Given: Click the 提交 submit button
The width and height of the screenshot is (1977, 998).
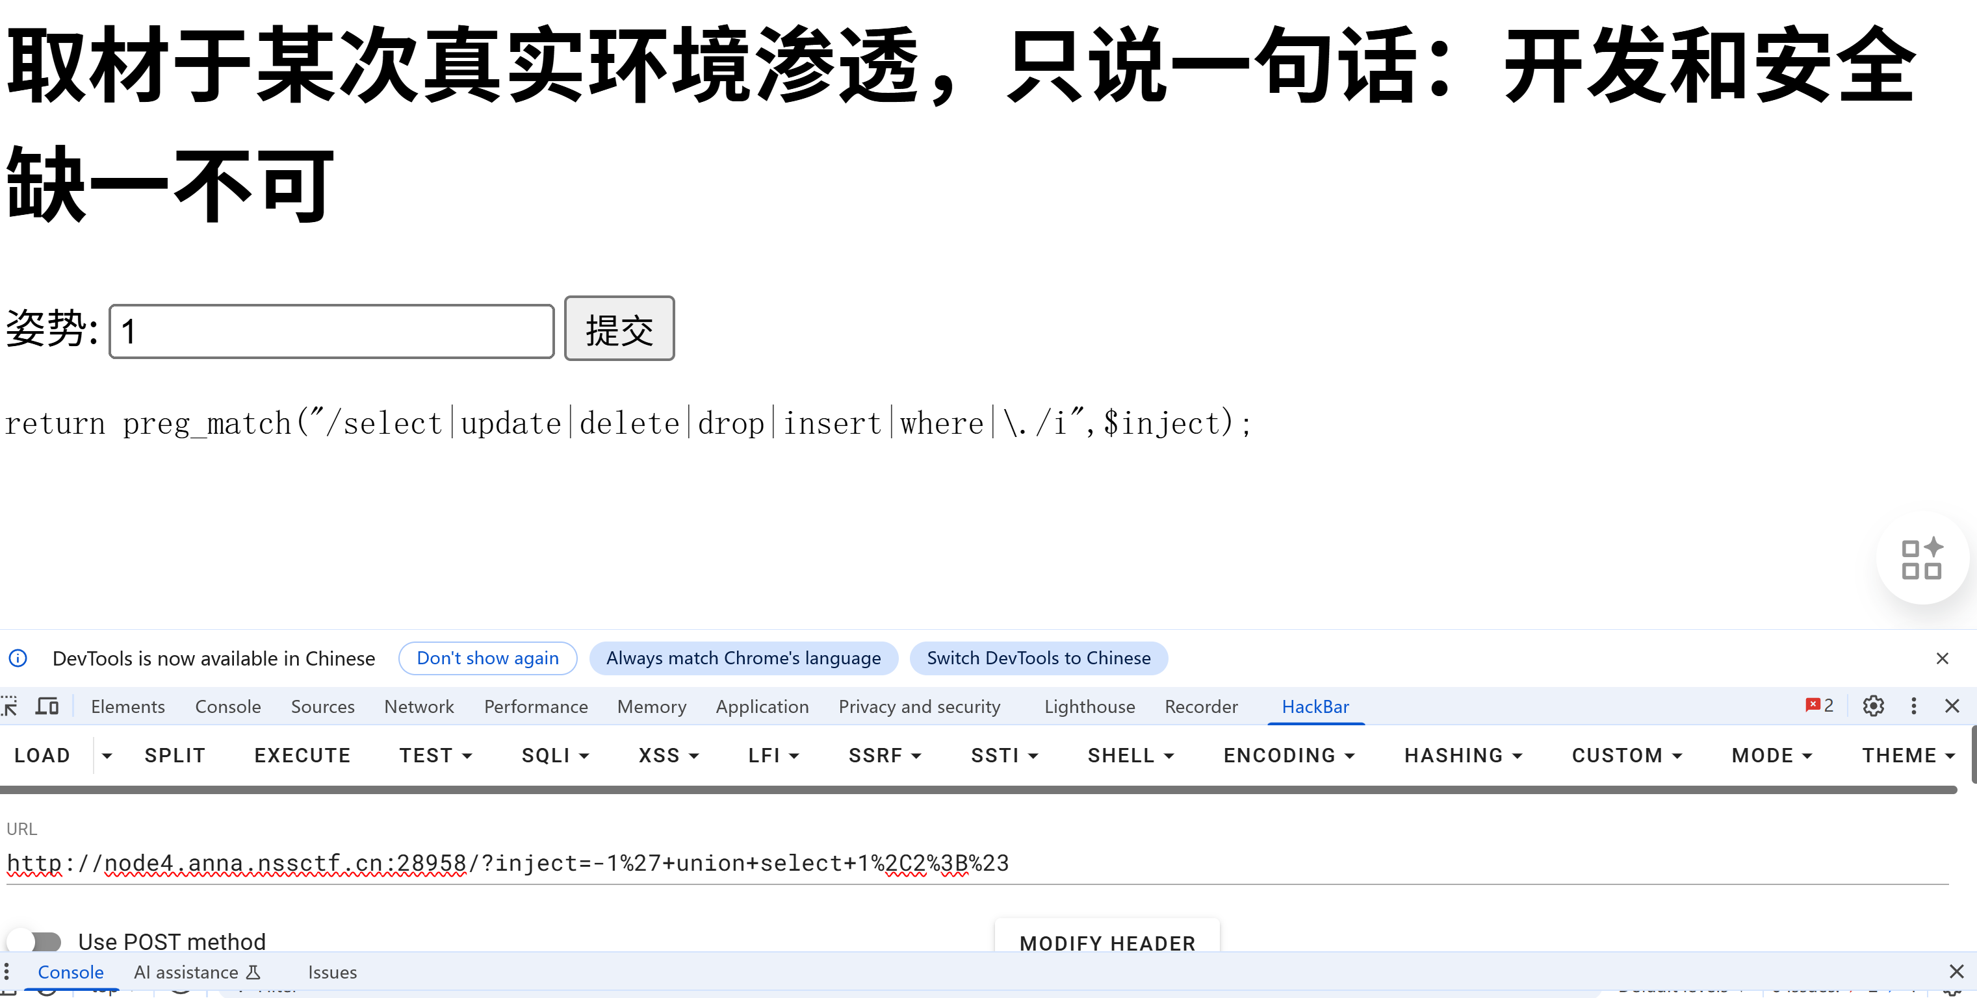Looking at the screenshot, I should point(619,329).
